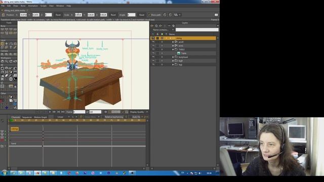Open the Name contains filter dropdown
Screen dimensions: 324x182
(x=163, y=30)
